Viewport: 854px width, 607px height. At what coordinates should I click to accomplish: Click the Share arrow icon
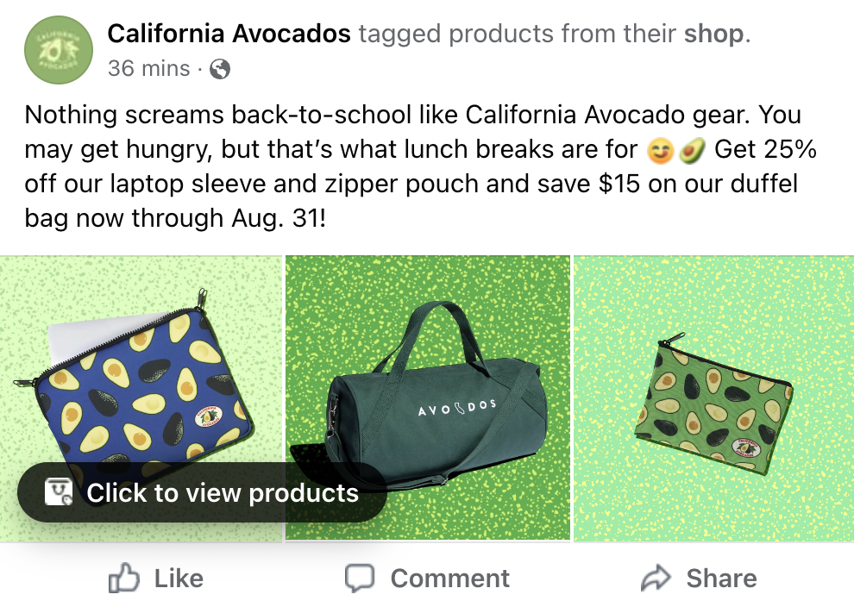point(657,578)
